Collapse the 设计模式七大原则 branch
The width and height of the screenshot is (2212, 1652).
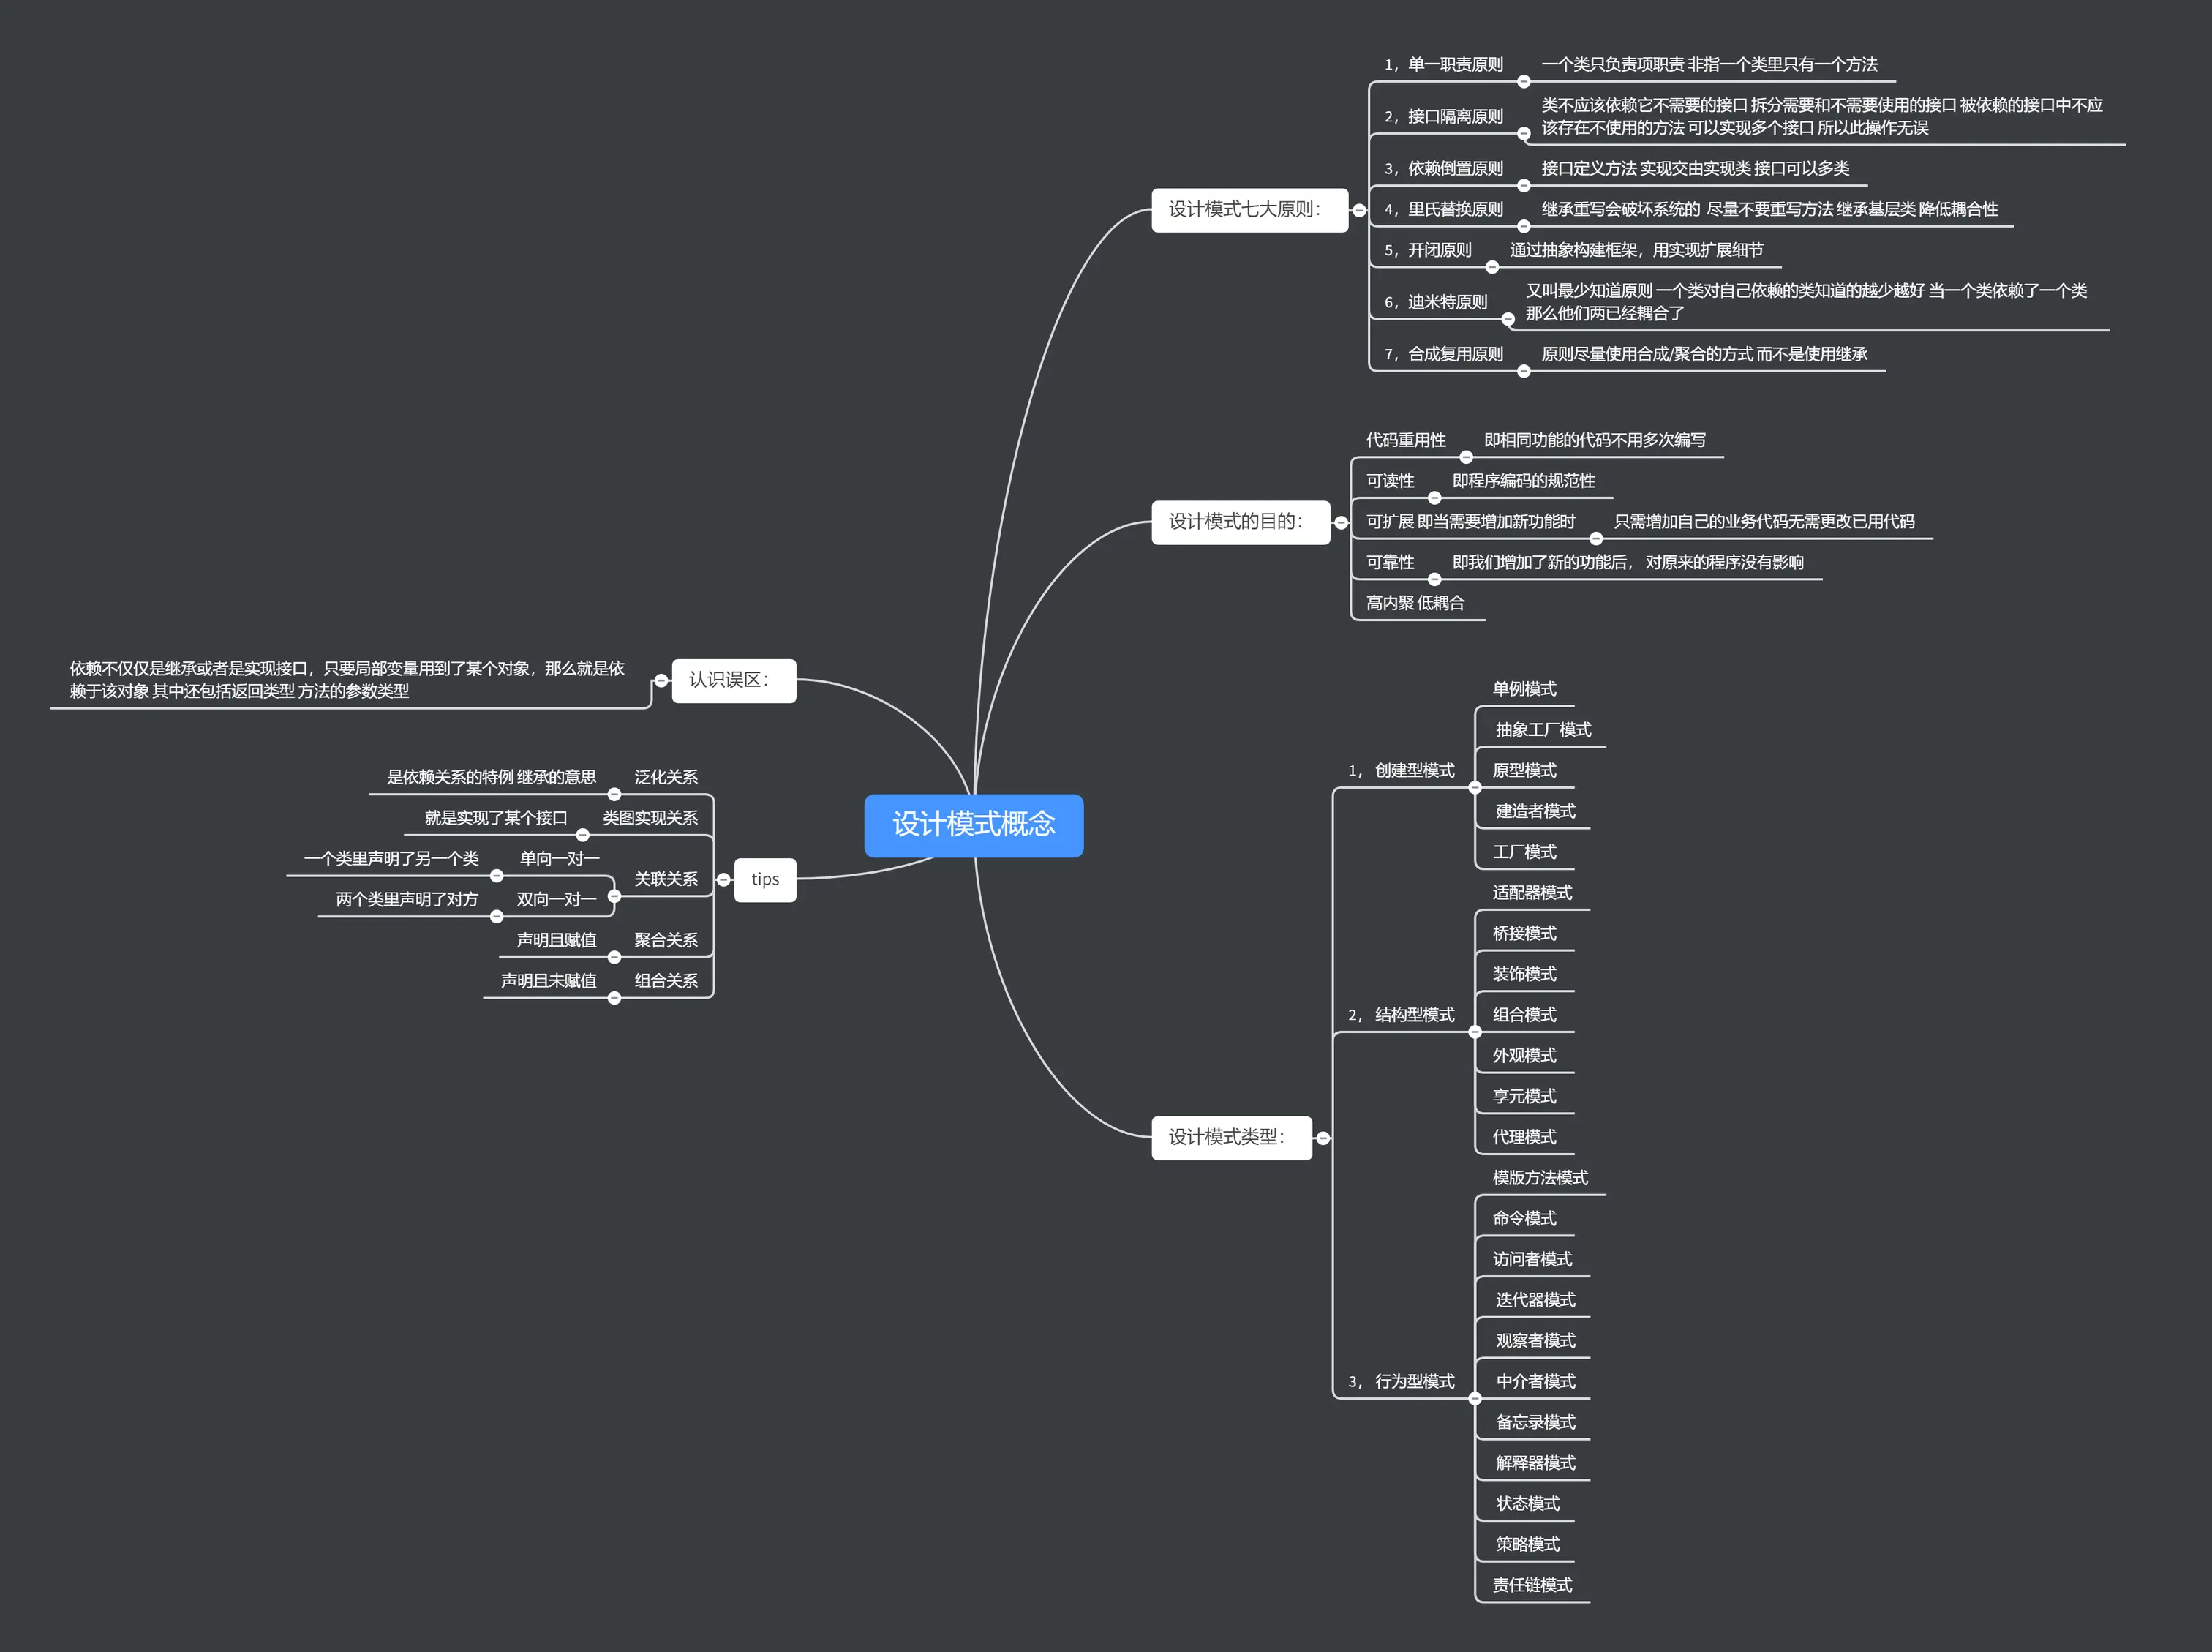coord(1358,210)
